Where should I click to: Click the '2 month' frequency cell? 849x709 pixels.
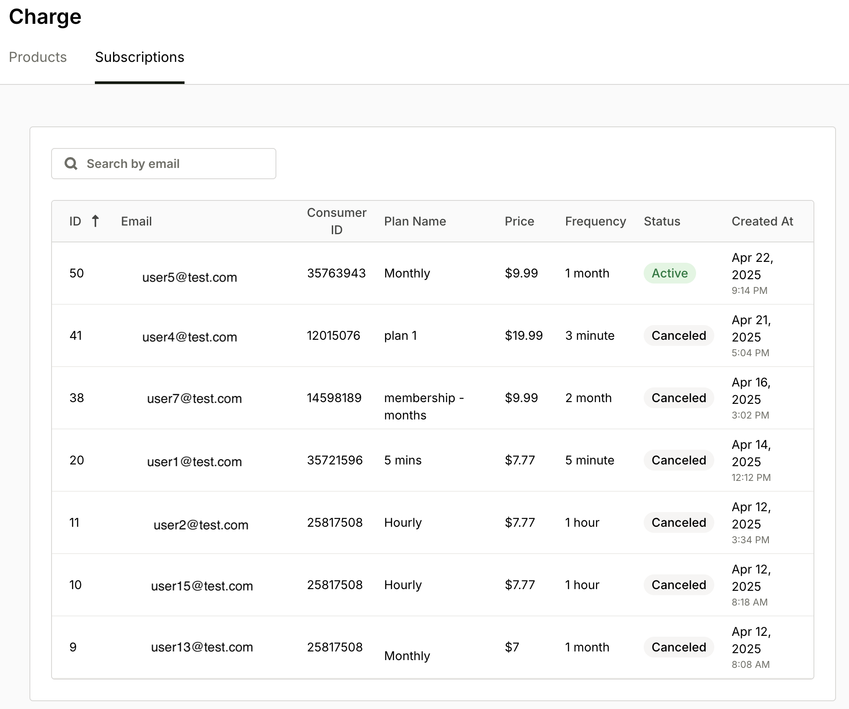(589, 398)
